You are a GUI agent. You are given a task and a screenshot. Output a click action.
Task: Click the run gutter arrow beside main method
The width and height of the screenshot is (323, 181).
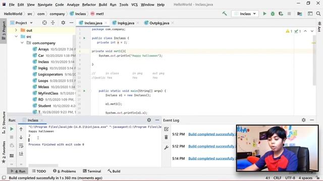[84, 90]
